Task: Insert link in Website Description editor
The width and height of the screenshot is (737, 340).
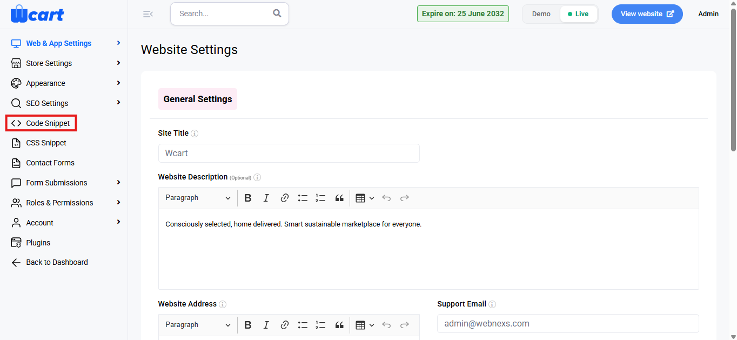Action: [285, 198]
